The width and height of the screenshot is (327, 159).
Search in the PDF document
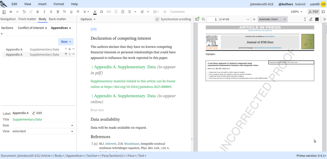coord(203,19)
